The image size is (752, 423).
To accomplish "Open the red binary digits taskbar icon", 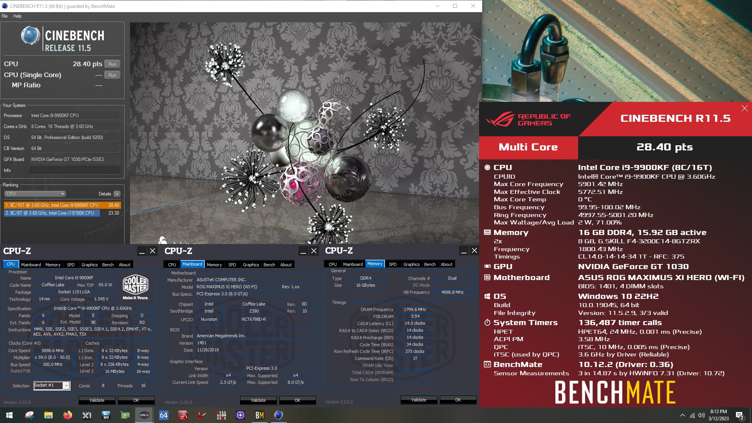I will tap(221, 415).
